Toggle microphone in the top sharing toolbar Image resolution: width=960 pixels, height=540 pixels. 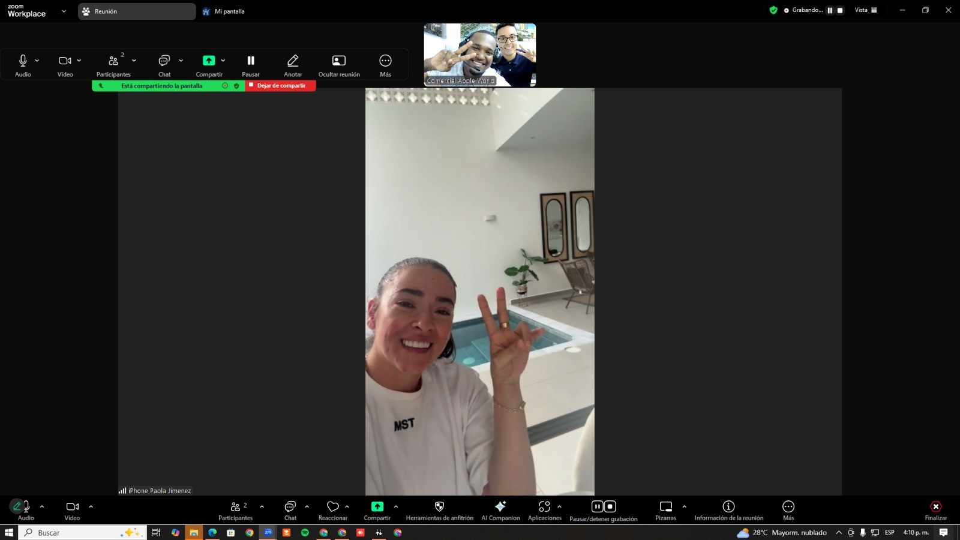23,61
